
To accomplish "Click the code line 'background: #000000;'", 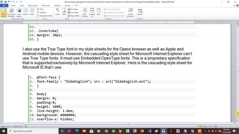I will click(x=56, y=115).
